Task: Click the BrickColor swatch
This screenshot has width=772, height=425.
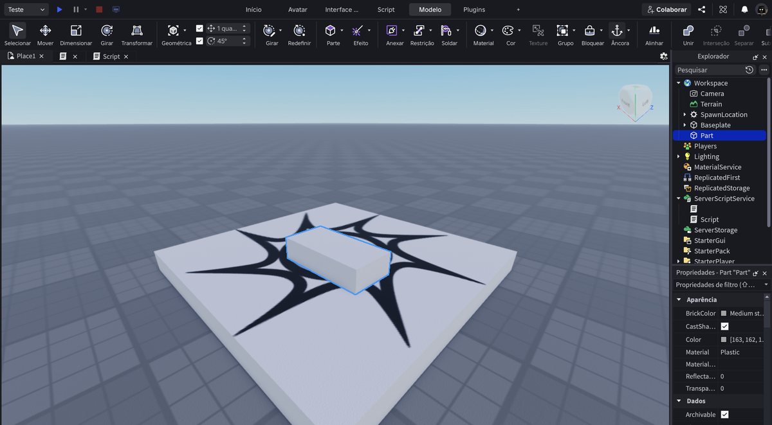Action: pos(724,314)
